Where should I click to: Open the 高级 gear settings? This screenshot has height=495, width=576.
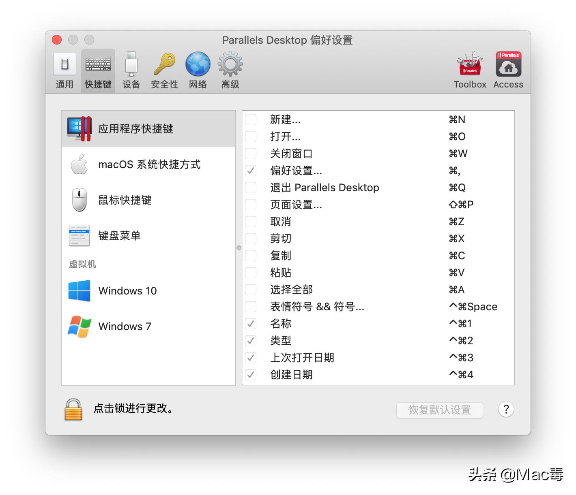click(230, 70)
